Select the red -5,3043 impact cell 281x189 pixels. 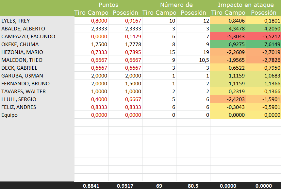228,36
